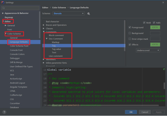The image size is (167, 116).
Task: Select General under Color Scheme
Action: click(14, 38)
